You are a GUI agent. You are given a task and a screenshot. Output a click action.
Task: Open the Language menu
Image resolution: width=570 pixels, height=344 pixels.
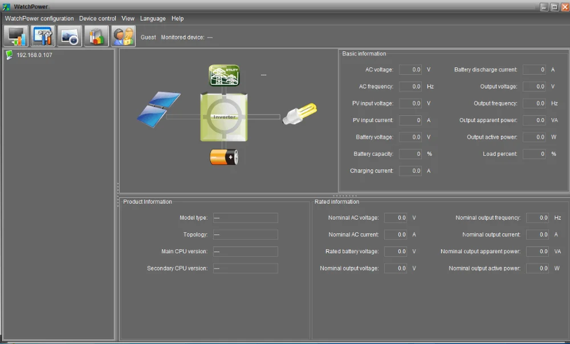(x=153, y=18)
